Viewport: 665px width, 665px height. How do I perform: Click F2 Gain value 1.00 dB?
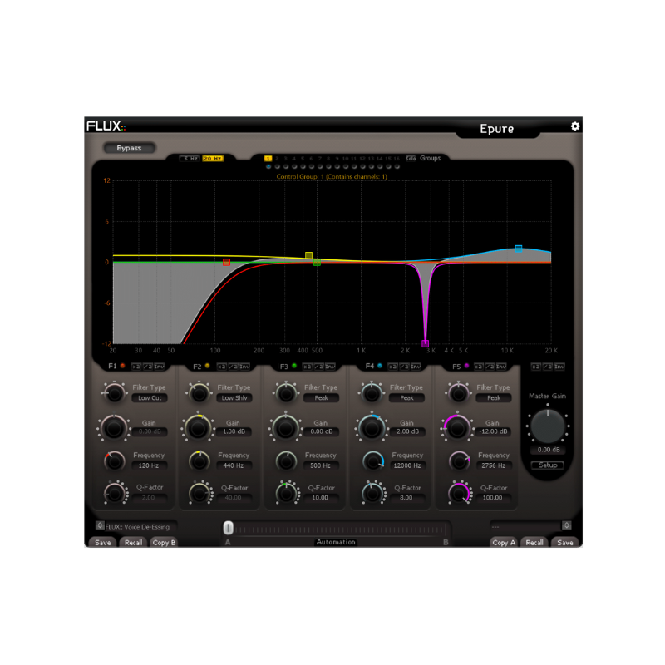click(234, 431)
